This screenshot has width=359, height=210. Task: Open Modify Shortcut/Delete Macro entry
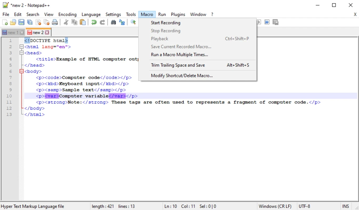pyautogui.click(x=182, y=76)
